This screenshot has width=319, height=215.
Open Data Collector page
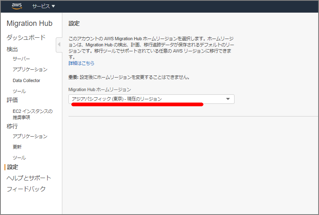(26, 80)
